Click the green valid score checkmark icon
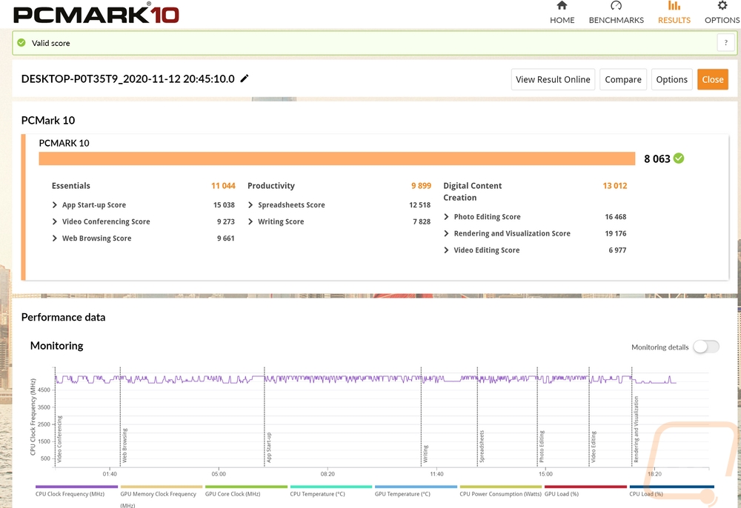741x508 pixels. [21, 42]
